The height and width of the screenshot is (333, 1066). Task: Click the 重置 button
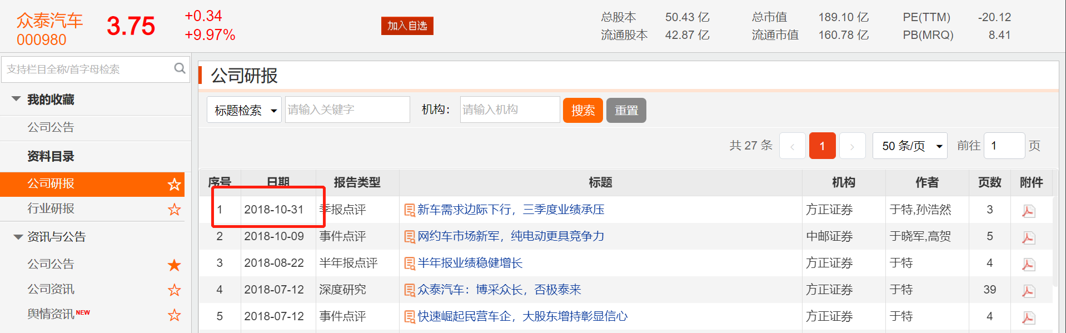point(626,110)
